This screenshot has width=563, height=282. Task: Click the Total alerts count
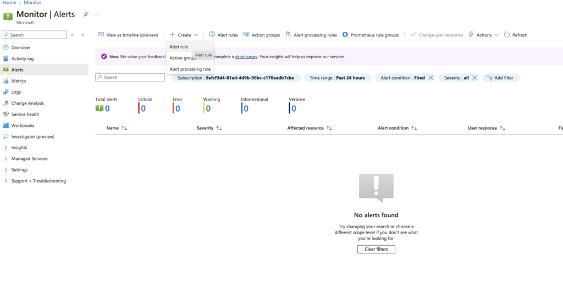tap(107, 108)
